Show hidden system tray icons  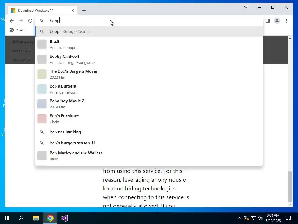point(240,218)
